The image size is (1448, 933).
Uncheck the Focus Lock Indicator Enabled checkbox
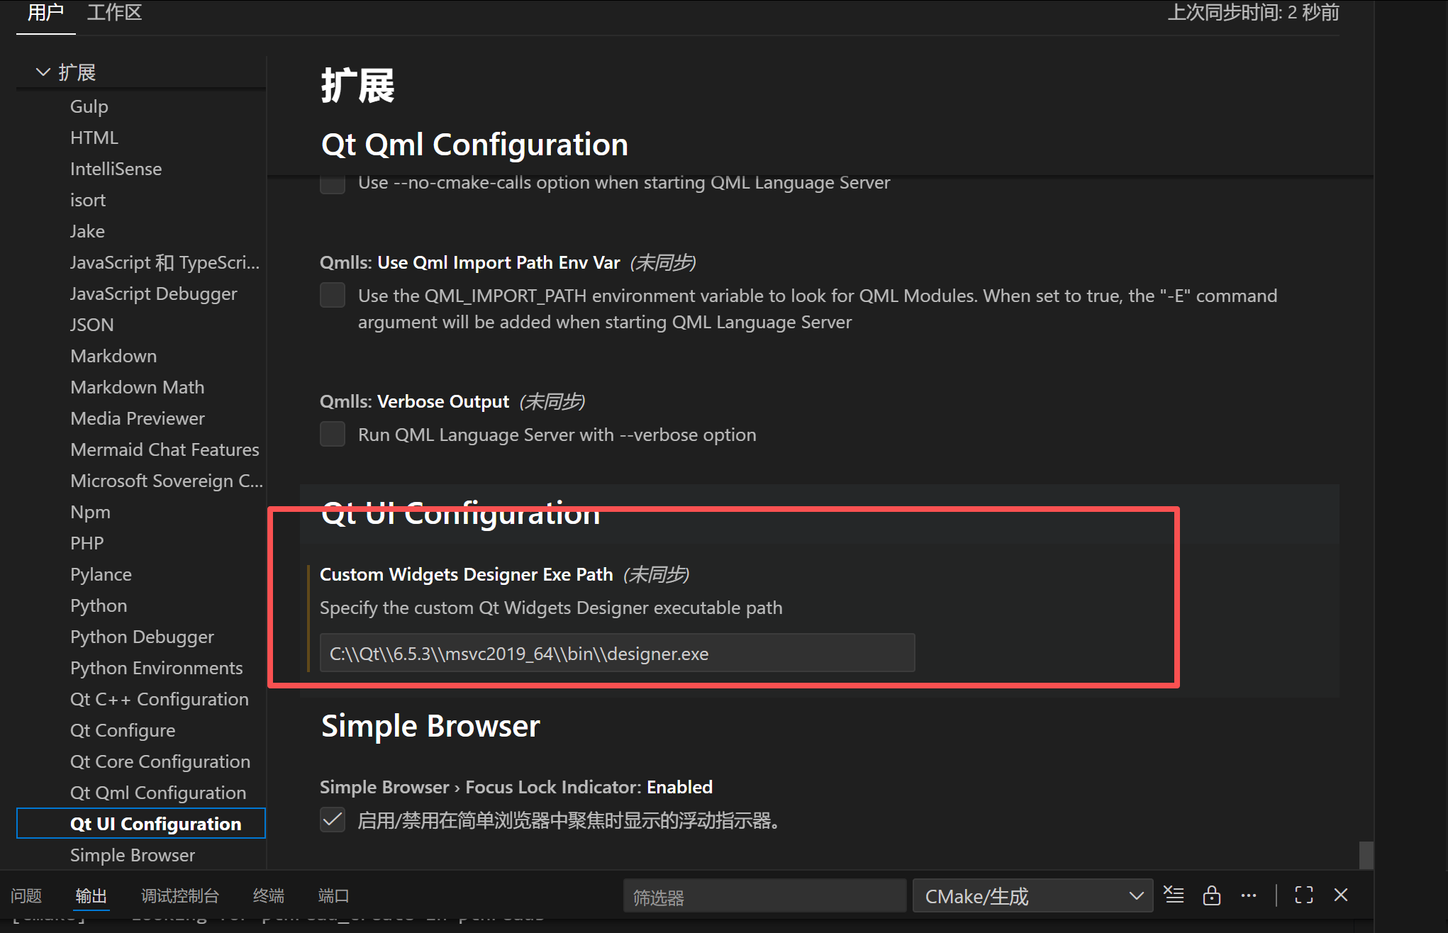333,820
